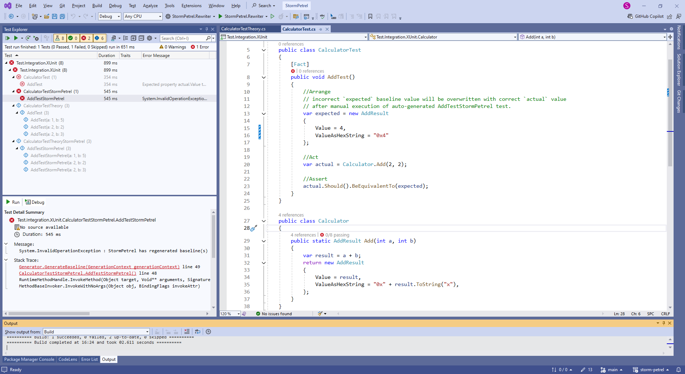Click the main branch button in status bar

pyautogui.click(x=612, y=370)
